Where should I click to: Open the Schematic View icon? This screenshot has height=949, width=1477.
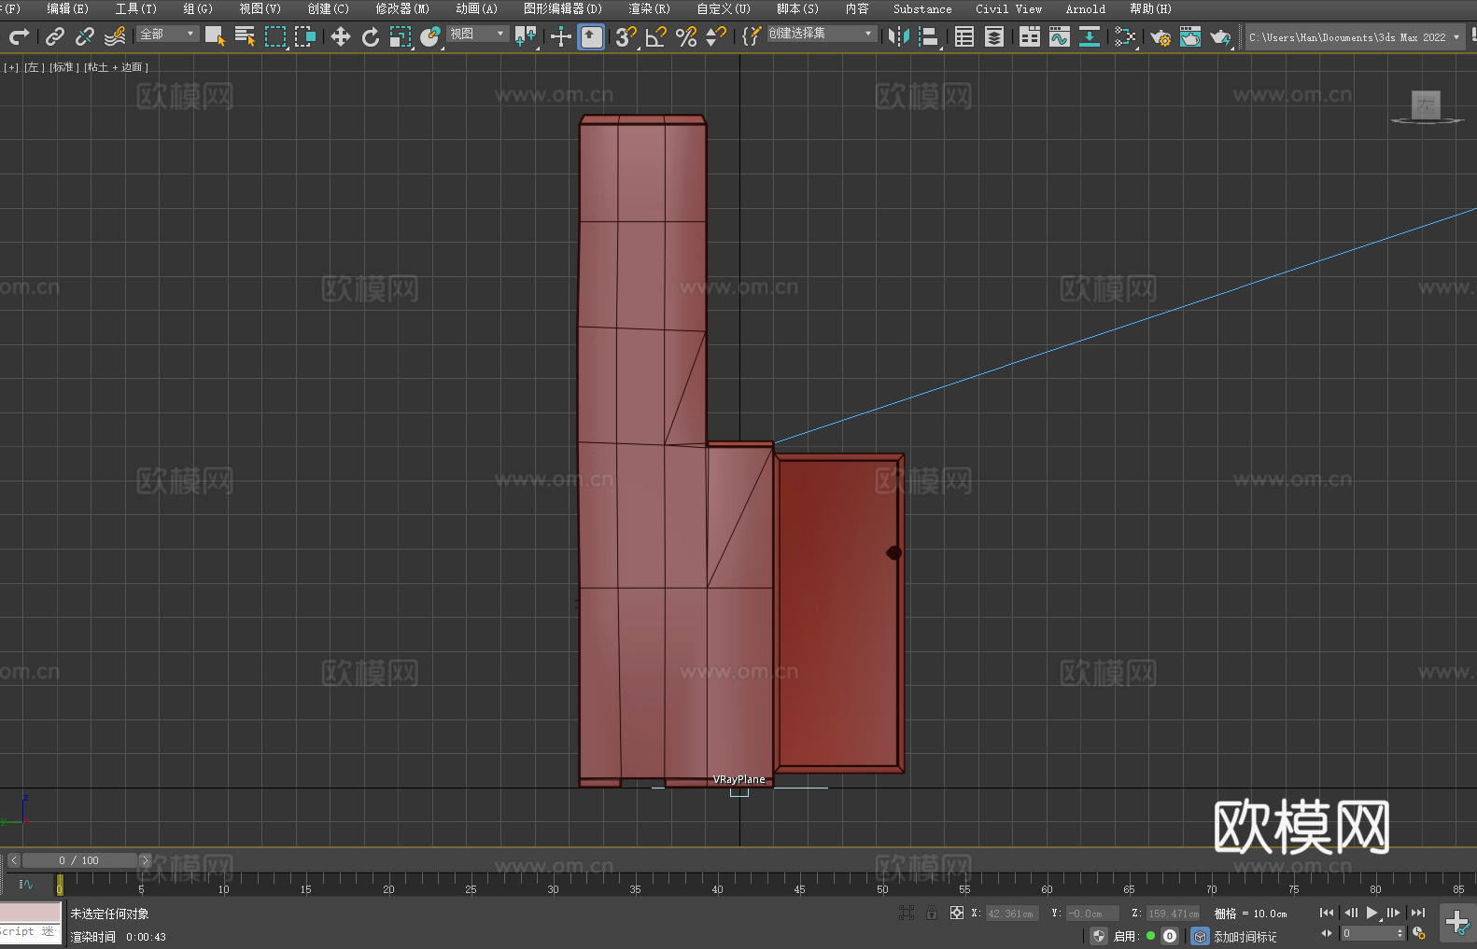[1090, 36]
